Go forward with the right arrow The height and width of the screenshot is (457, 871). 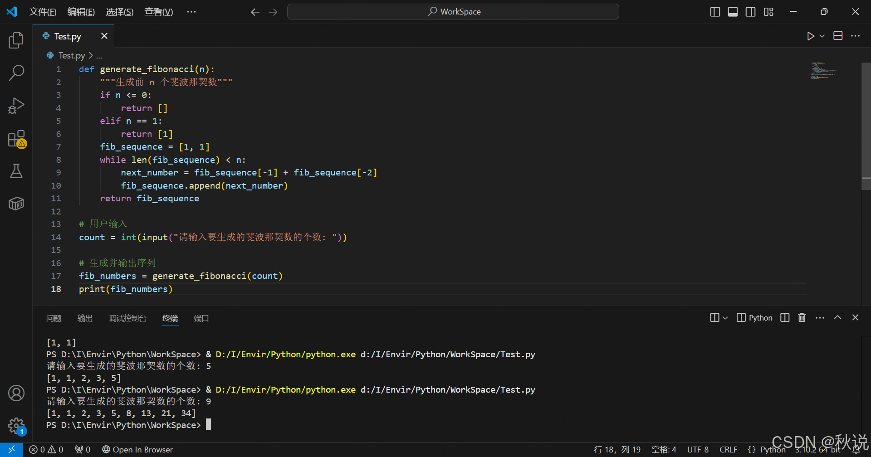coord(273,12)
